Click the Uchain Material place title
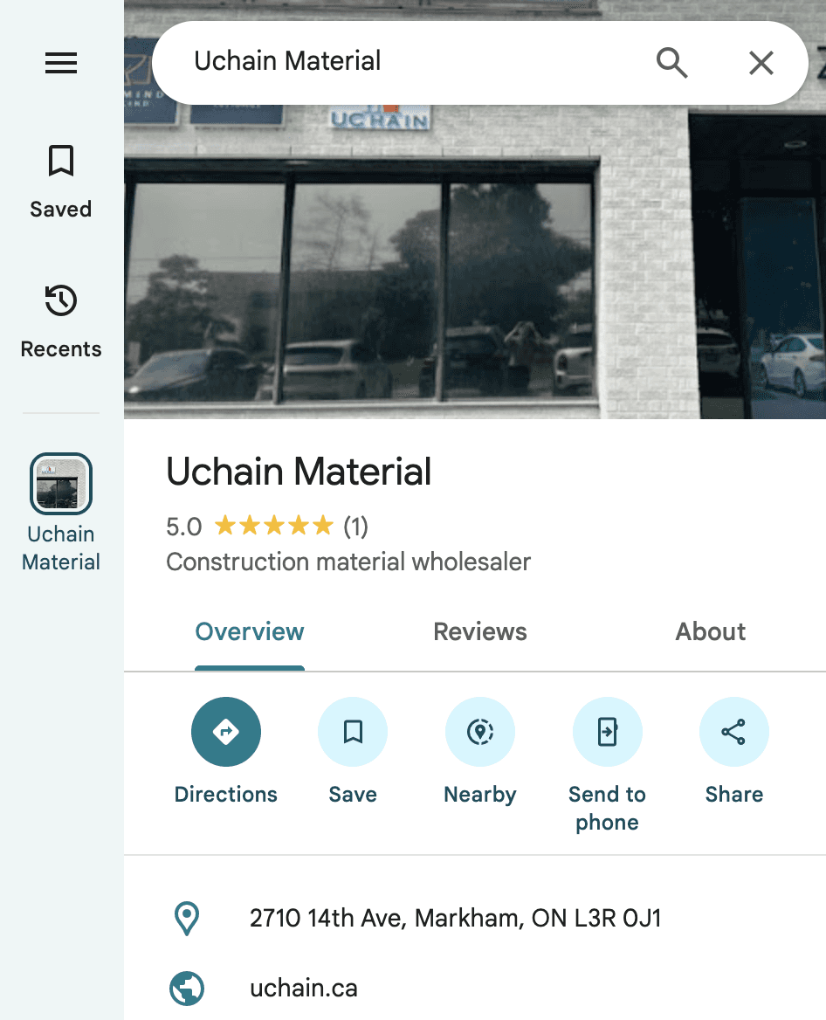This screenshot has width=826, height=1020. coord(299,471)
